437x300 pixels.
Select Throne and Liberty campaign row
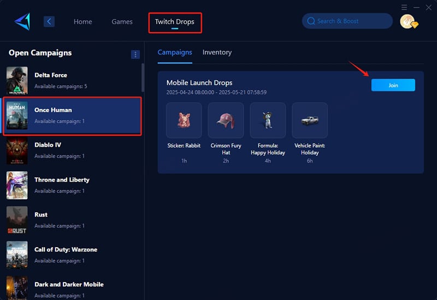coord(72,185)
